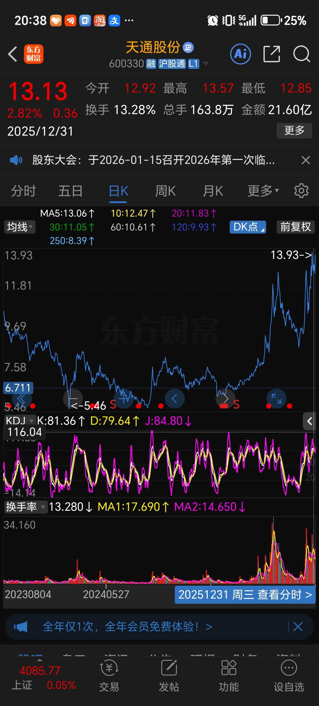319x706 pixels.
Task: Tap K:81.36 KDJ value
Action: [x=61, y=421]
